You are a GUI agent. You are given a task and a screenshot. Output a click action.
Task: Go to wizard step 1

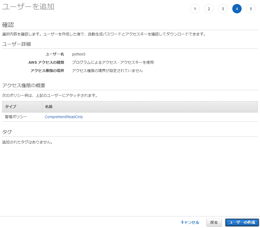(x=195, y=9)
